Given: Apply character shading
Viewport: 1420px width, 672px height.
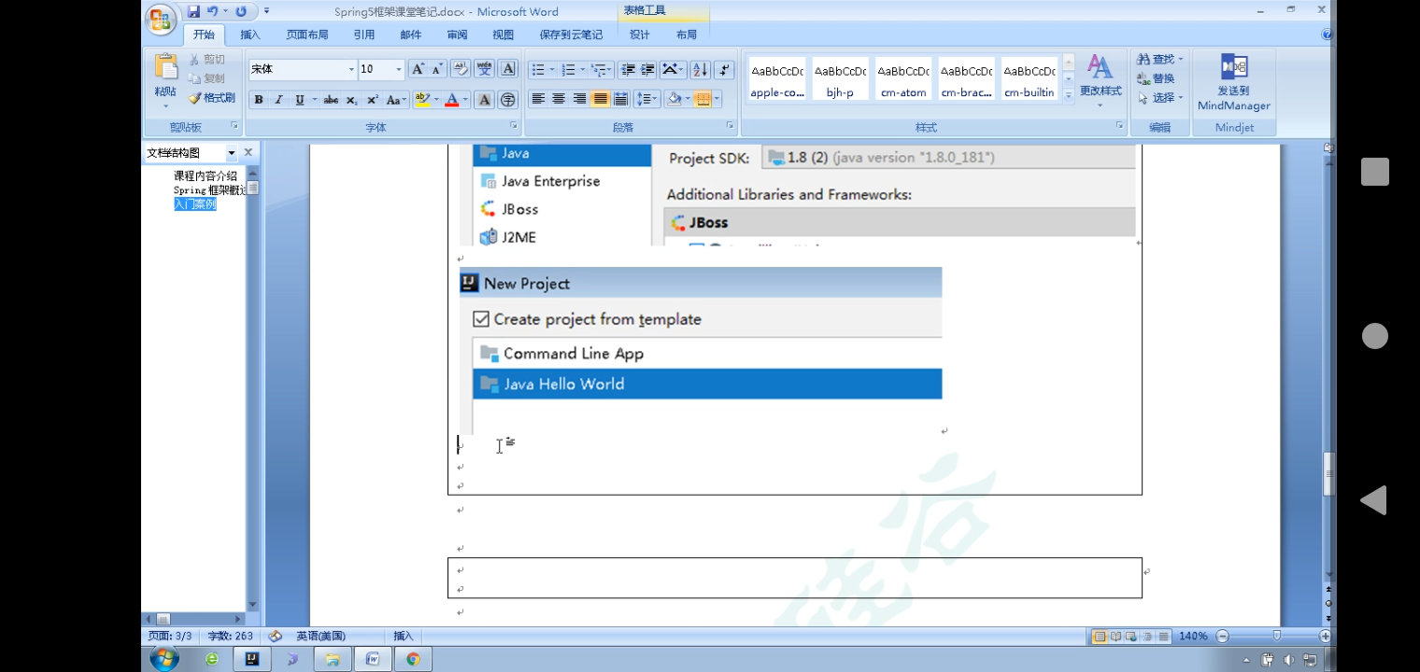Looking at the screenshot, I should tap(484, 100).
